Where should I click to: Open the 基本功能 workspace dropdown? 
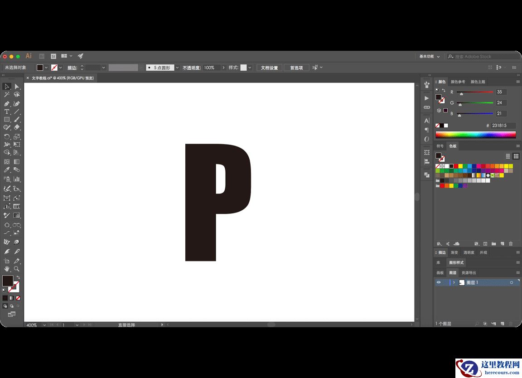(428, 56)
